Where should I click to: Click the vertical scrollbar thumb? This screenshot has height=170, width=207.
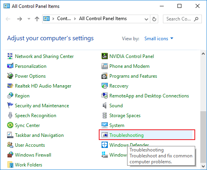coord(203,137)
